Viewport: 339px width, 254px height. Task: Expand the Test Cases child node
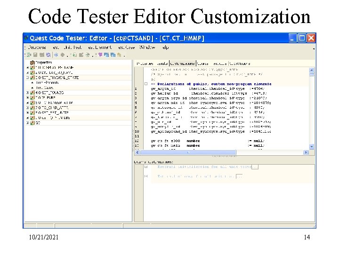32,87
